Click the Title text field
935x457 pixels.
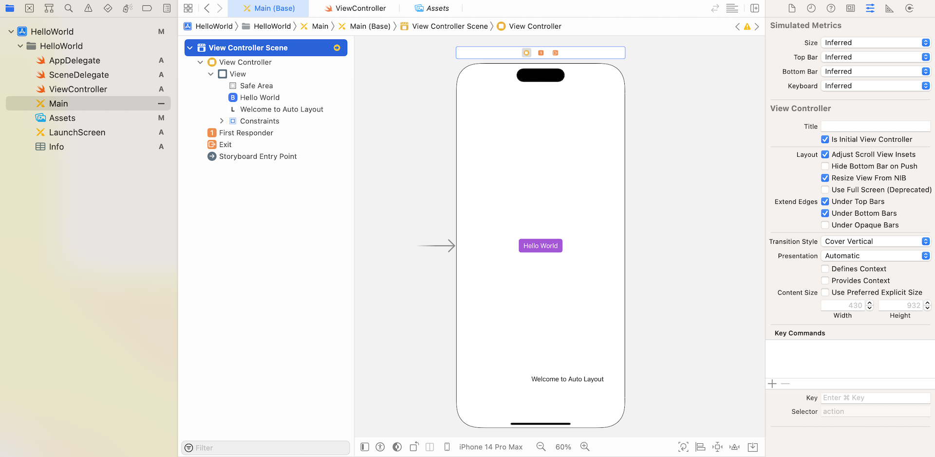point(875,127)
